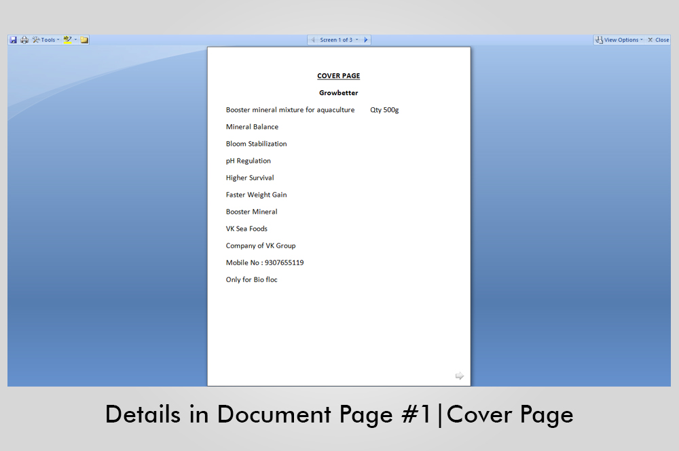Click the Growbetter title text

(339, 92)
